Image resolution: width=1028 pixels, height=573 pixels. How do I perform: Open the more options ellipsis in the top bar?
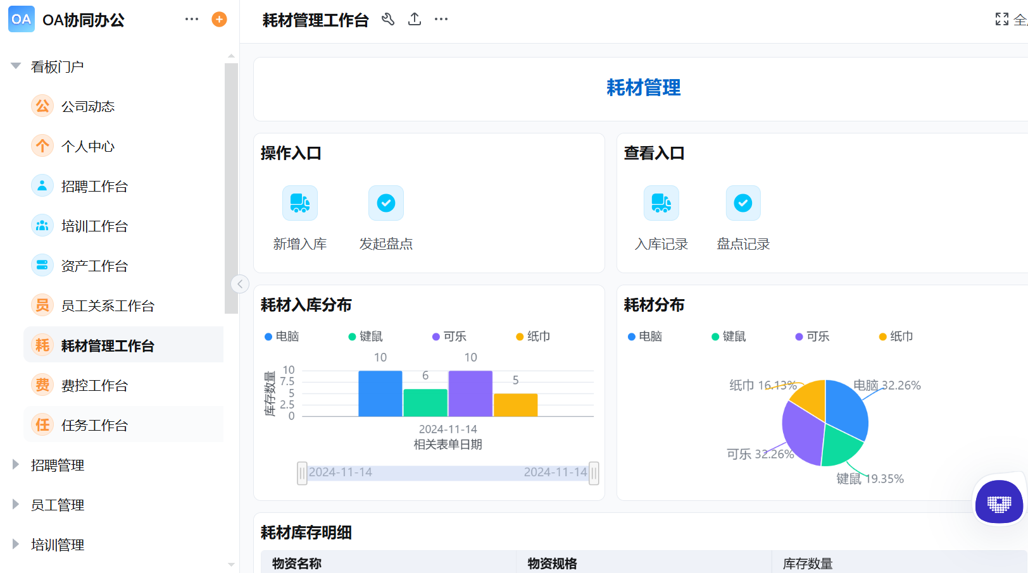[441, 19]
